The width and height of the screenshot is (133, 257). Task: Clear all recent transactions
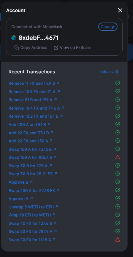coord(109,72)
